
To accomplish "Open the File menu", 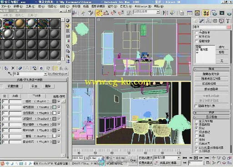I will pyautogui.click(x=6, y=6).
